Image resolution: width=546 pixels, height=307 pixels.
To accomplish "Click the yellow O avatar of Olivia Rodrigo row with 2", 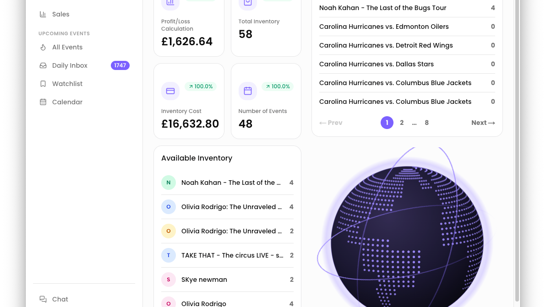I will point(169,231).
